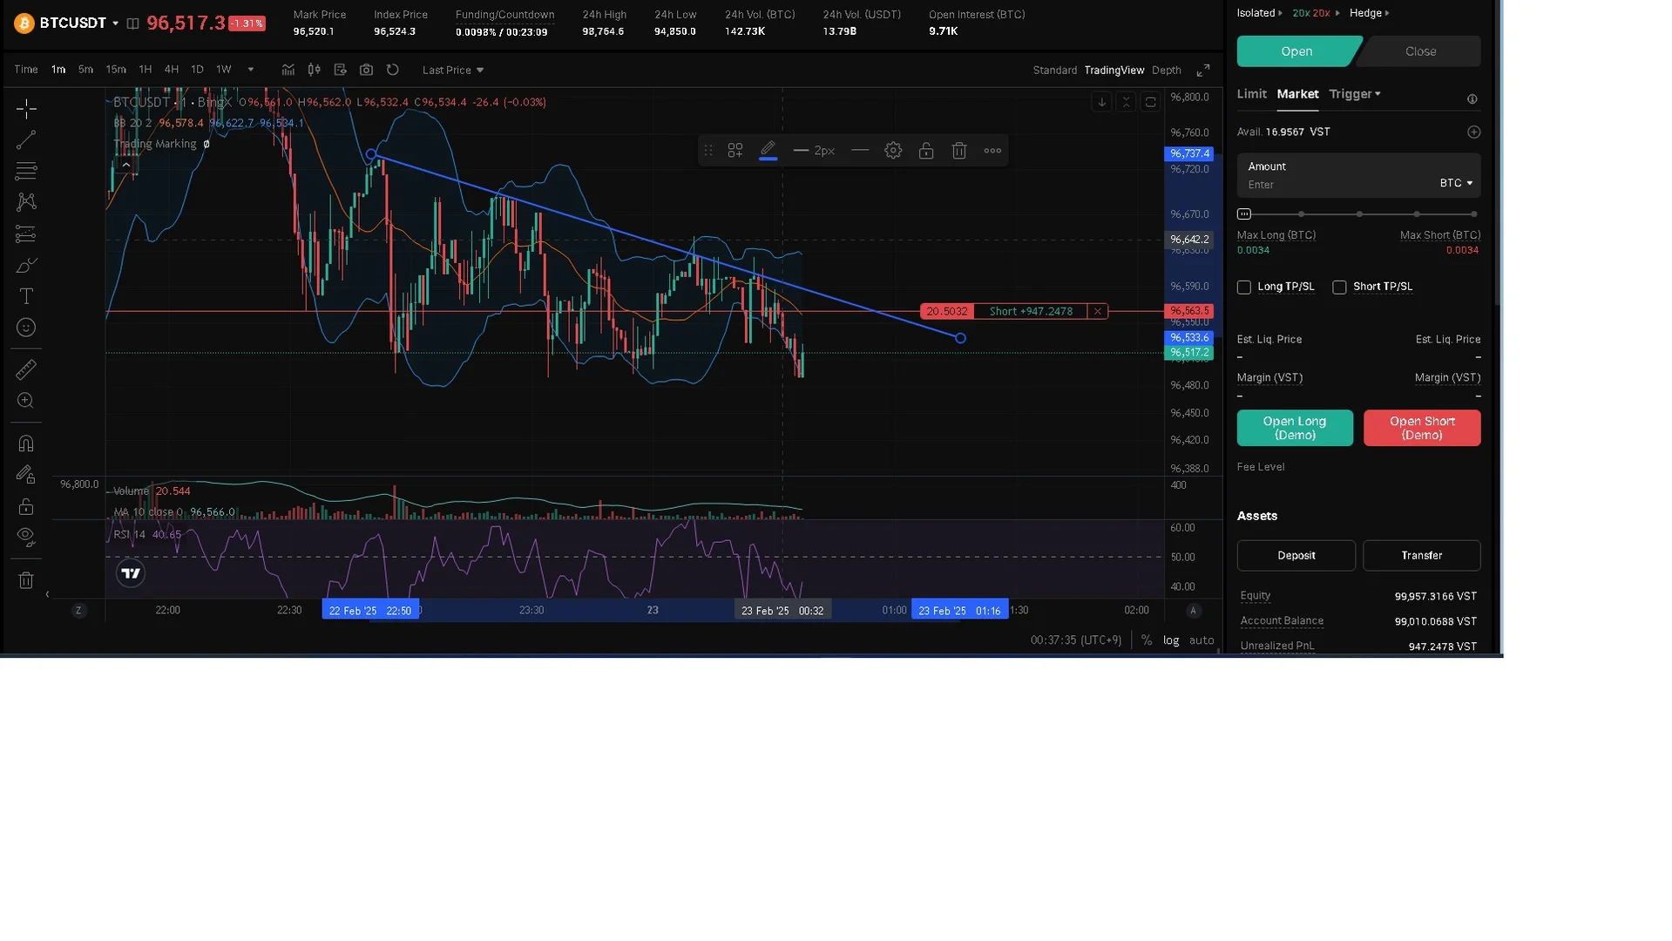Switch to Standard chart view

pos(1054,70)
